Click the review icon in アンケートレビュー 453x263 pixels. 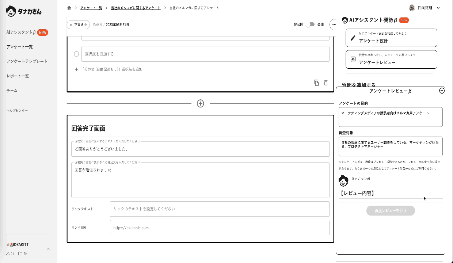[353, 60]
